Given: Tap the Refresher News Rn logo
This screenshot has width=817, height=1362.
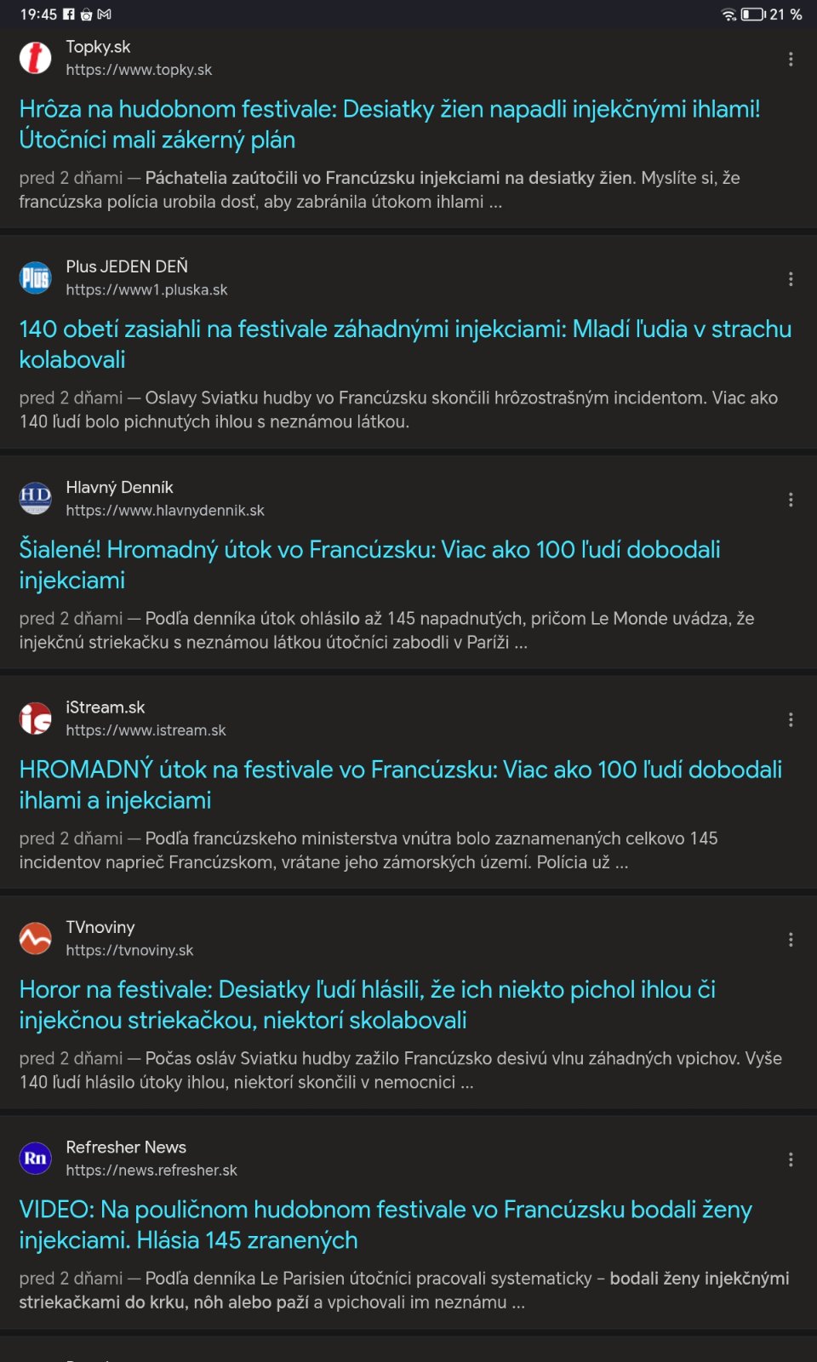Looking at the screenshot, I should [35, 1159].
